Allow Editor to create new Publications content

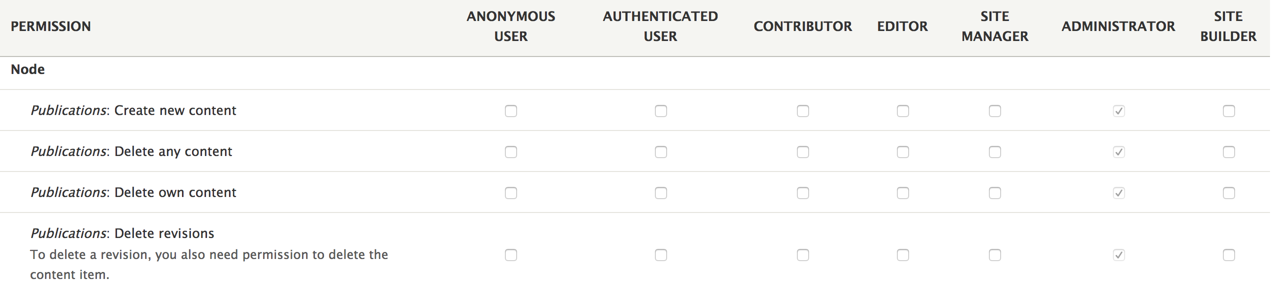902,111
